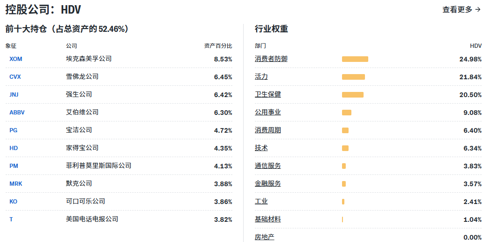Open the CVX ticker link
This screenshot has height=242, width=491.
coord(15,77)
